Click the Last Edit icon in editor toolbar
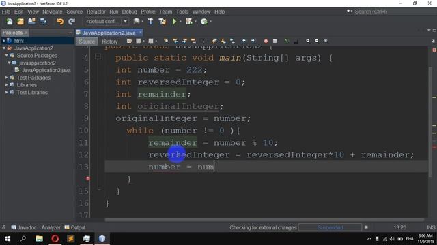 (x=129, y=41)
